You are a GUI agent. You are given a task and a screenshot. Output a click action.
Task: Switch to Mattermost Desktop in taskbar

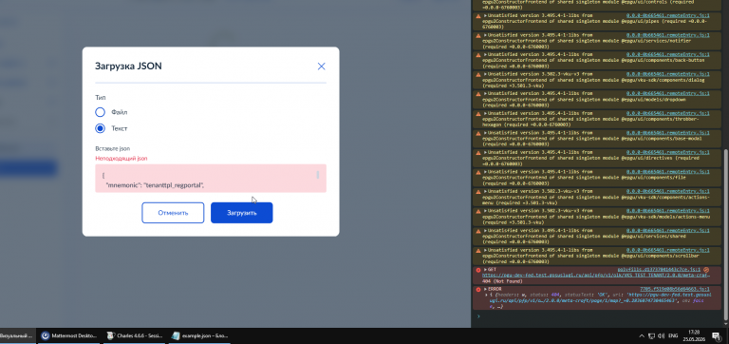pyautogui.click(x=69, y=335)
